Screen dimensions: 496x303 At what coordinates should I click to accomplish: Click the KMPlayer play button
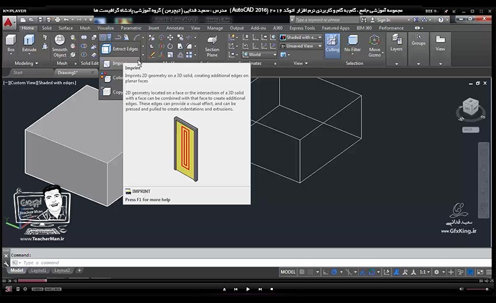[x=247, y=289]
